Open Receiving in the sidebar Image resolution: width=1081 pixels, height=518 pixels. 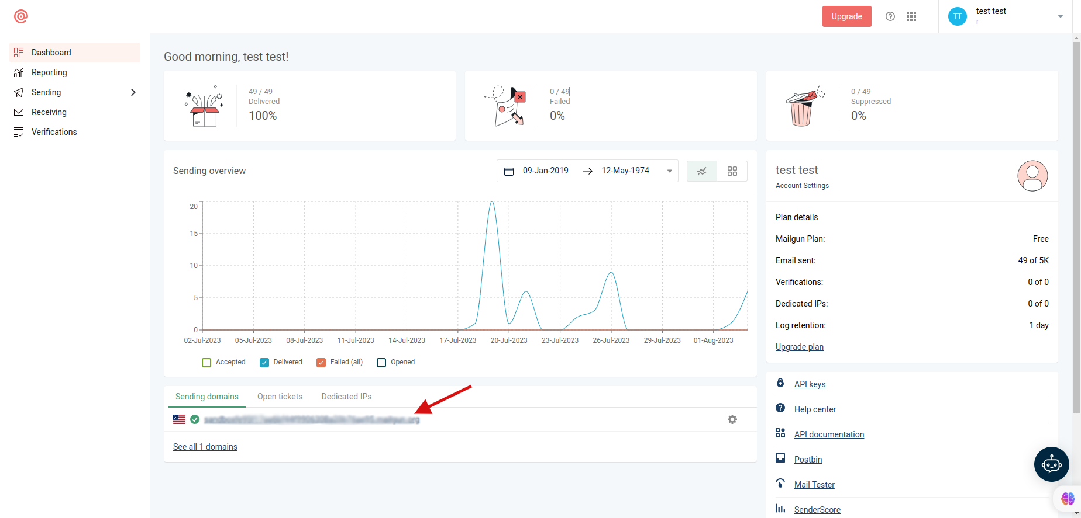tap(75, 112)
